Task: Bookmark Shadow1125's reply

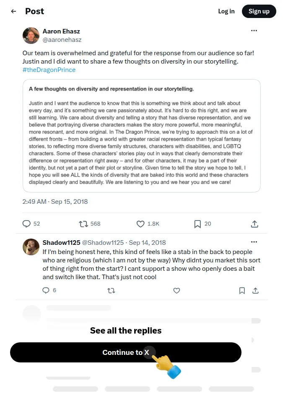Action: pos(242,290)
